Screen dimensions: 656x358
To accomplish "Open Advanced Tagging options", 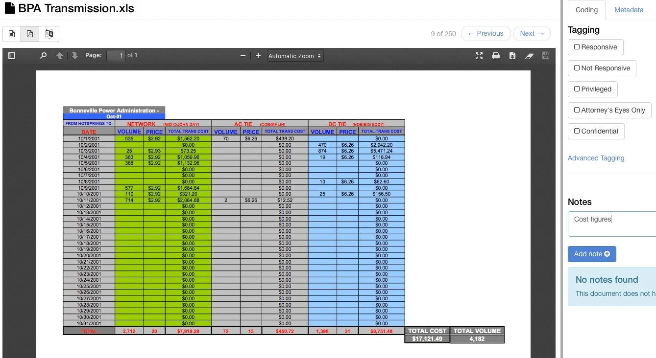I will (596, 158).
